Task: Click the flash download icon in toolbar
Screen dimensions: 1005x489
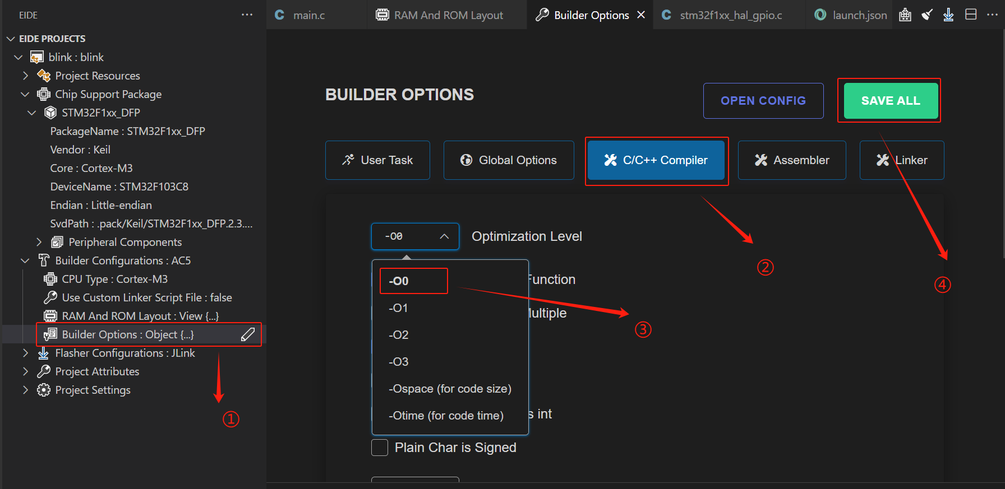Action: (x=948, y=15)
